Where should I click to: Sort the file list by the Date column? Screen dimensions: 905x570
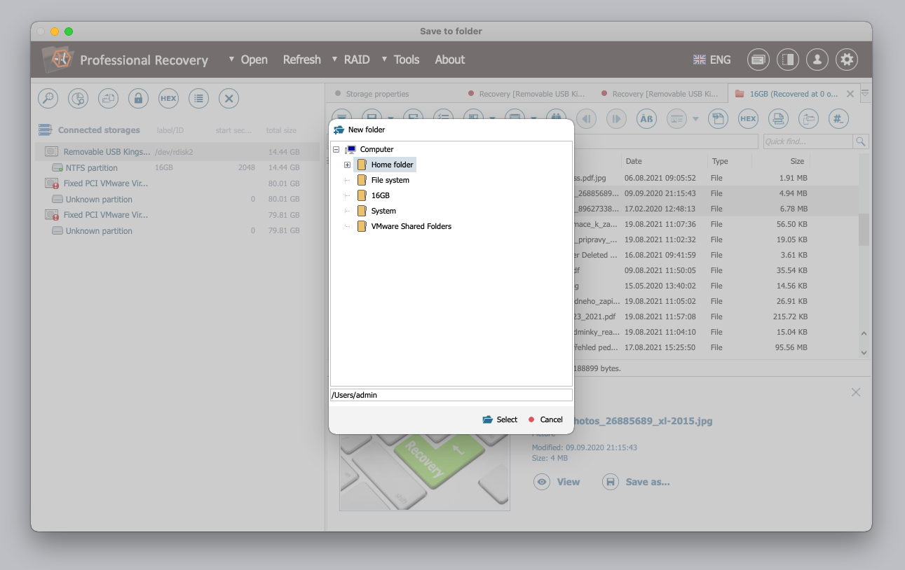pos(664,161)
